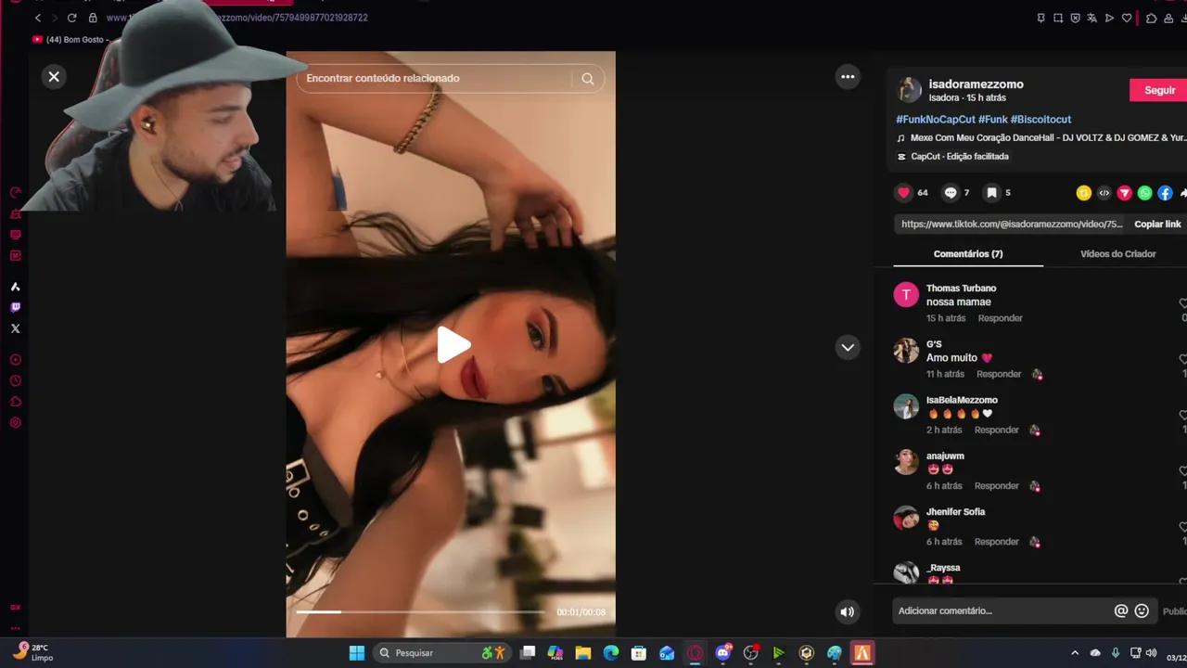Switch to Vídeos do Criador tab
Screen dimensions: 1187x668
[1117, 254]
